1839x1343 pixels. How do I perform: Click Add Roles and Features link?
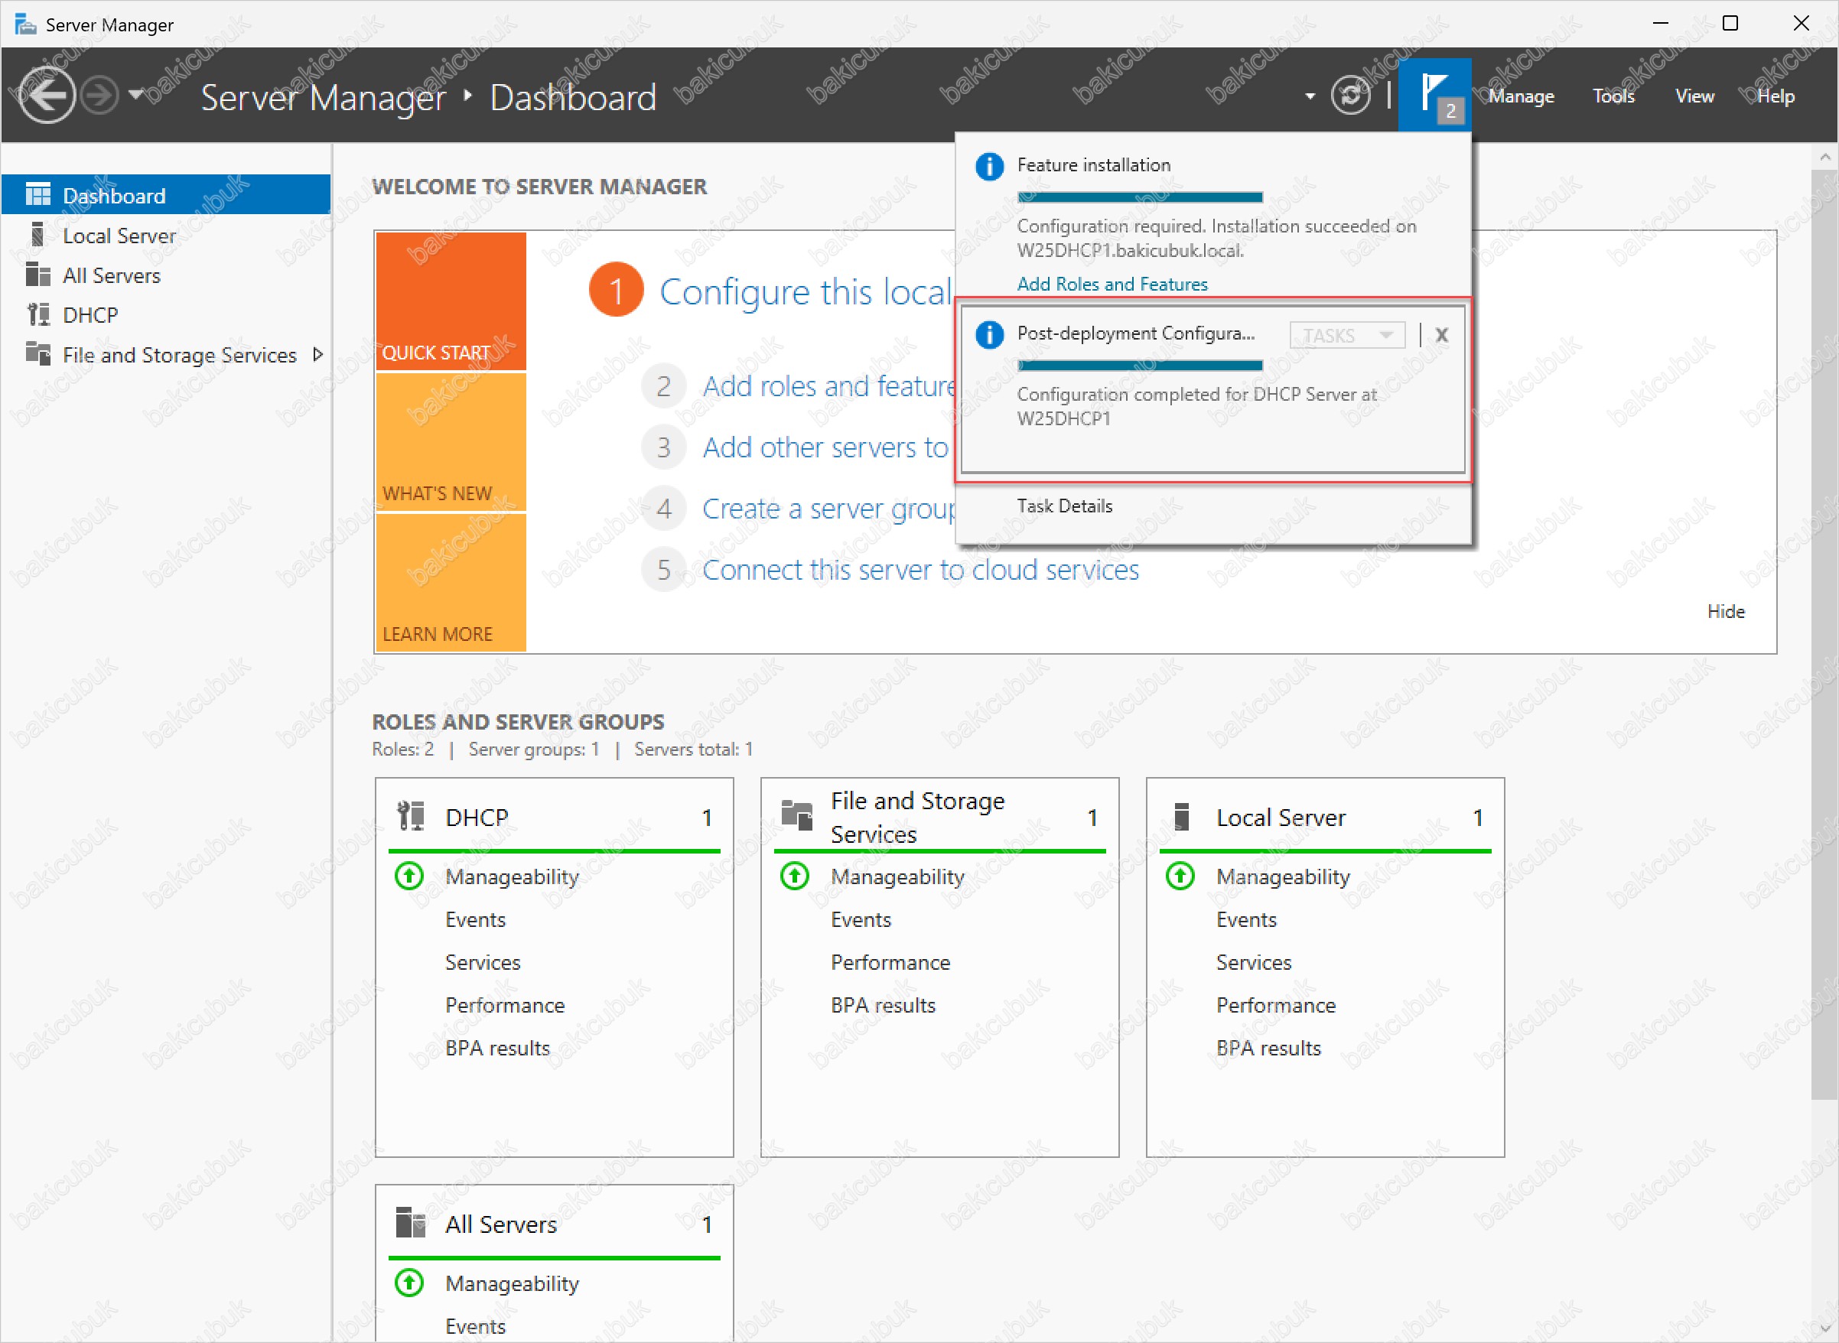[1112, 284]
